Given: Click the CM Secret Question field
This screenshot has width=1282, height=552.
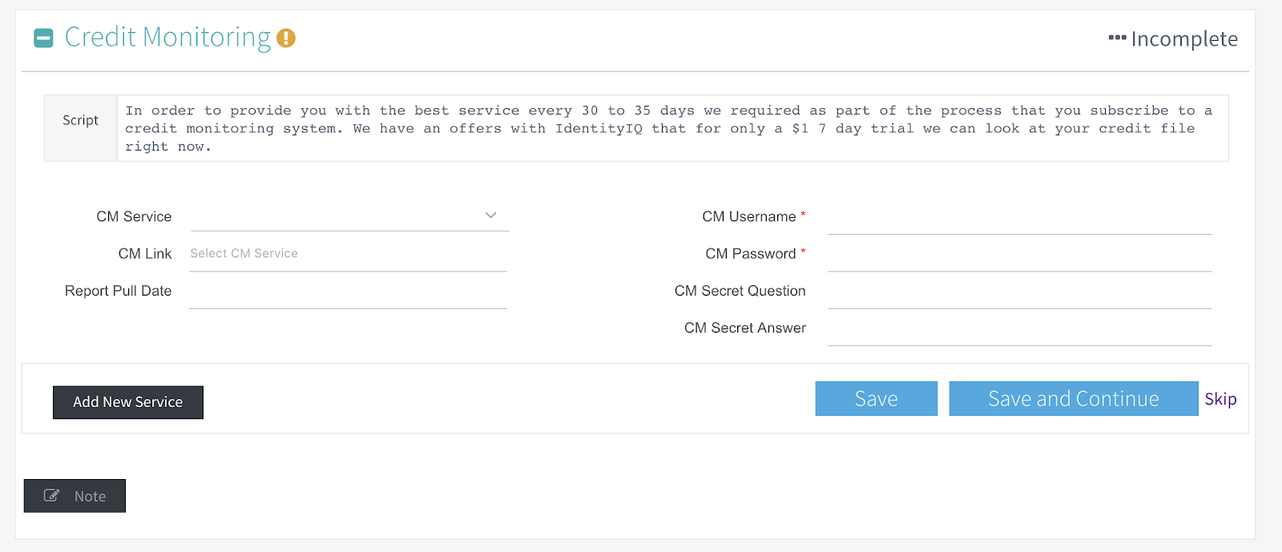Looking at the screenshot, I should coord(1019,292).
